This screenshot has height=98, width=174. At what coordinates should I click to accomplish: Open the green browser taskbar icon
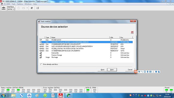tap(45, 95)
